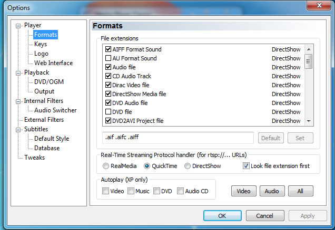Open the Audio Switcher page
The height and width of the screenshot is (230, 335).
tap(55, 110)
